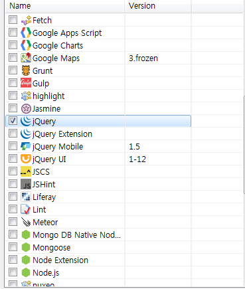Click the gray JSHint icon
The width and height of the screenshot is (245, 289).
click(26, 184)
